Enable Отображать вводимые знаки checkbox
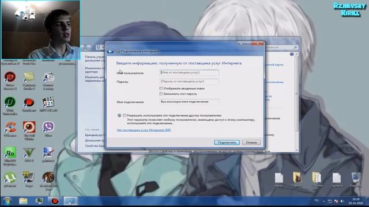This screenshot has height=207, width=369. point(161,89)
